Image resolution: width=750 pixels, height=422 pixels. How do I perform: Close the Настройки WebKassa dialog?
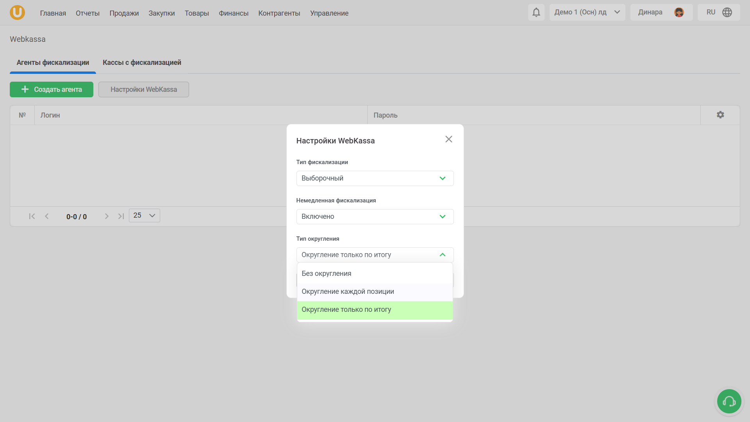click(x=448, y=139)
